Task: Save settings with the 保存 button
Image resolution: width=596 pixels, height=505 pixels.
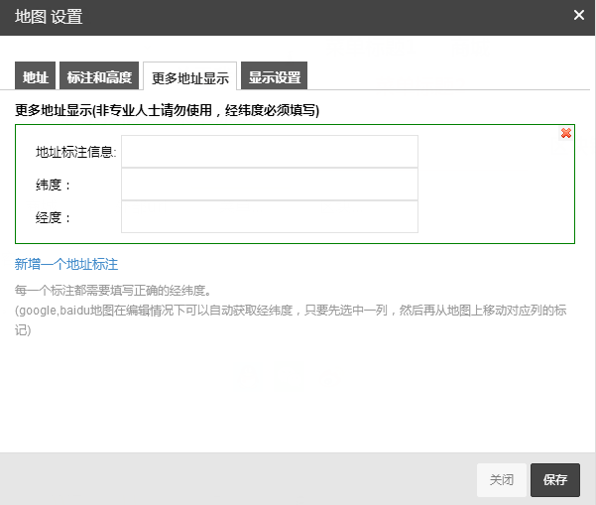Action: (x=555, y=480)
